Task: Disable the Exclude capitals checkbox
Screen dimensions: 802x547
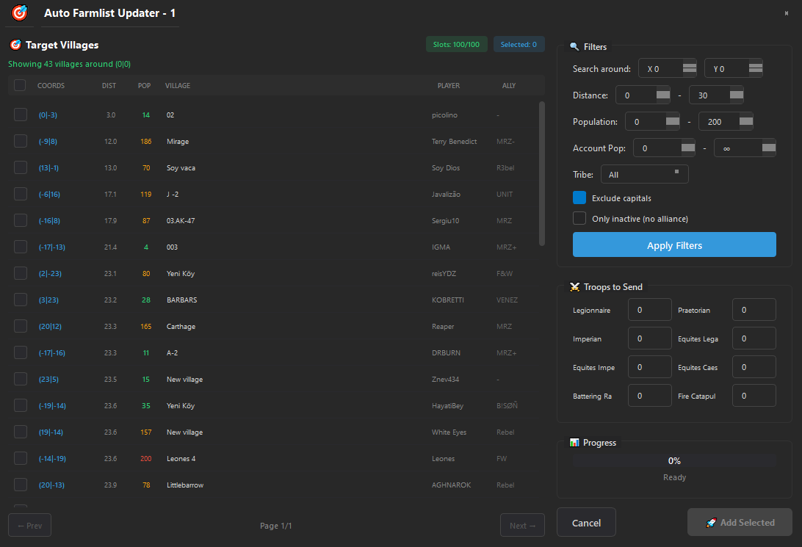Action: pos(579,198)
